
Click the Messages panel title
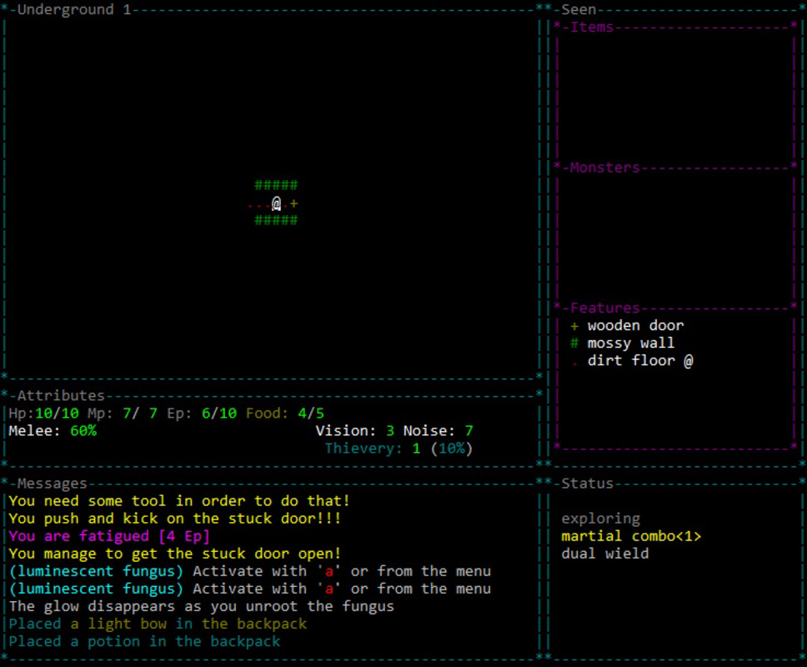pos(52,484)
